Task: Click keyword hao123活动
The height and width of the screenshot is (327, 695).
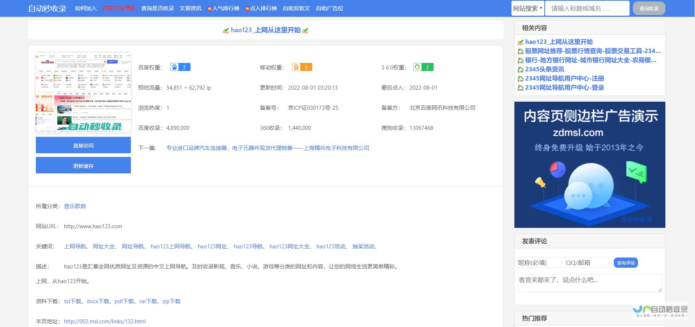Action: pos(331,247)
